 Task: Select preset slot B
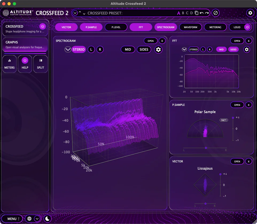tap(183, 13)
